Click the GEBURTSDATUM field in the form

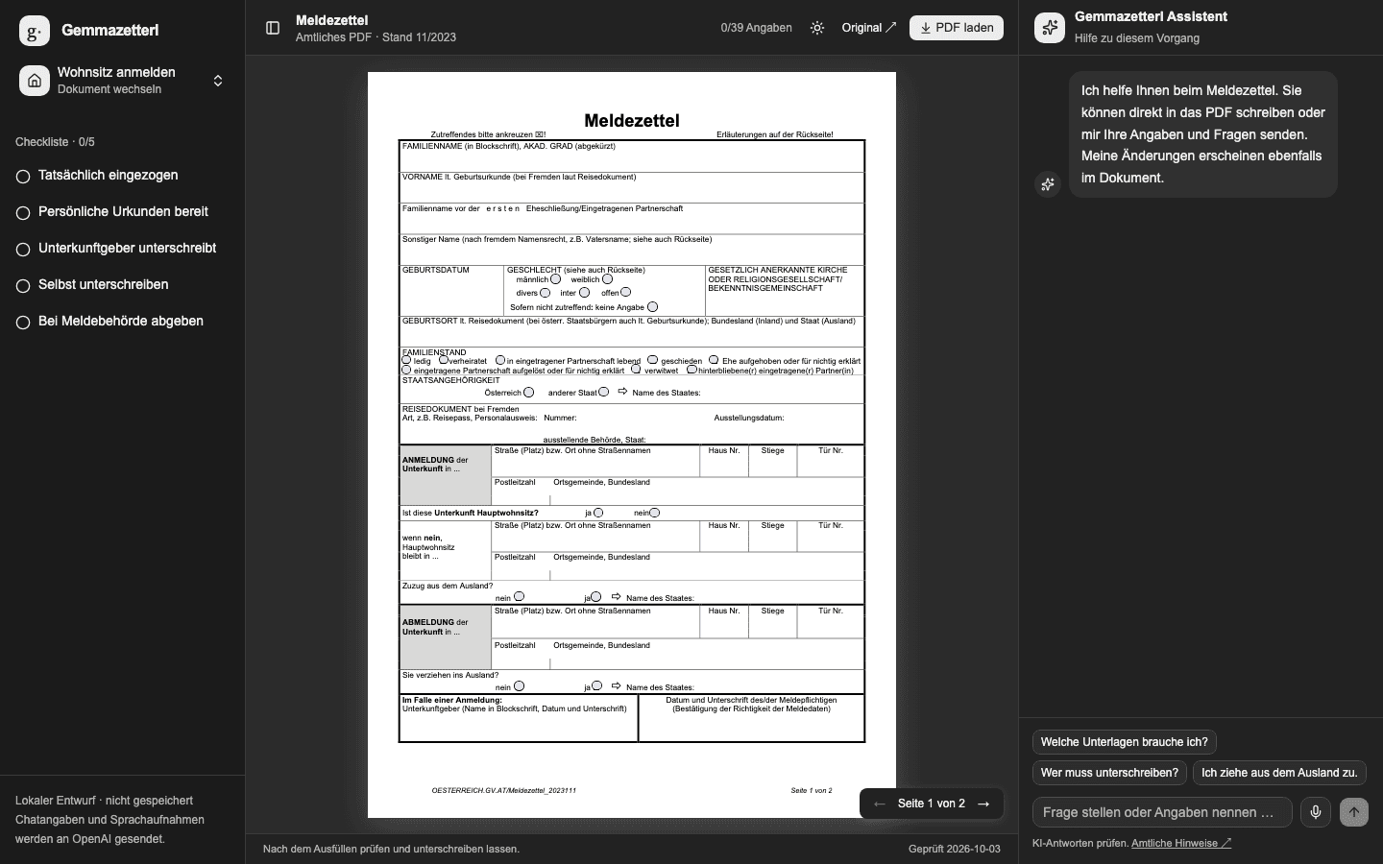point(451,290)
